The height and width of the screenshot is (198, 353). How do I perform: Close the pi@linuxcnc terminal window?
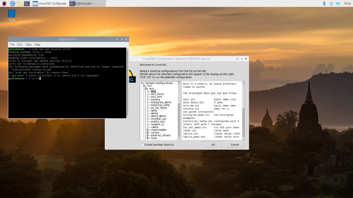[x=126, y=39]
